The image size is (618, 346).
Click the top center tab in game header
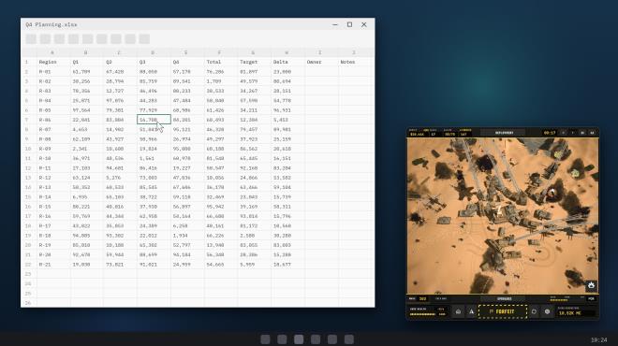click(x=504, y=133)
